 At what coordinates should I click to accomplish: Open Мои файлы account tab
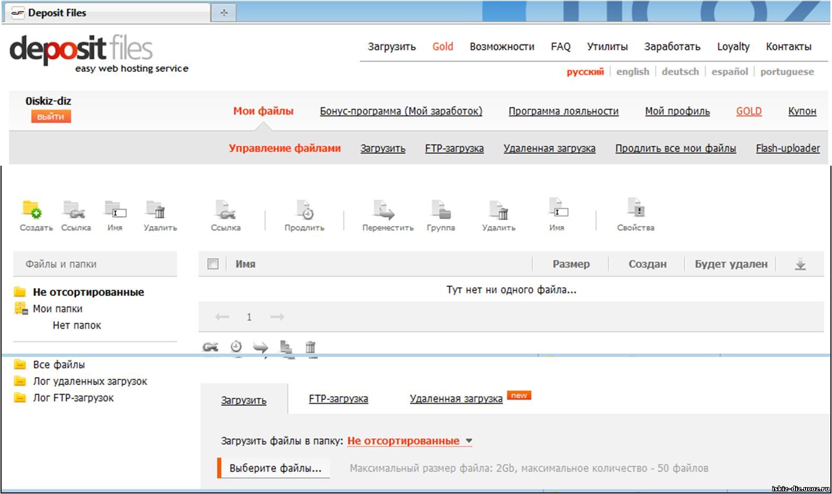tap(263, 111)
